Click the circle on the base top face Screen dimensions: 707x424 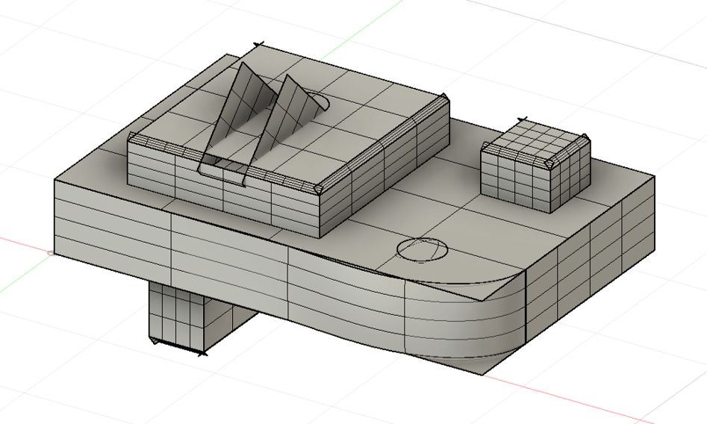click(x=423, y=249)
